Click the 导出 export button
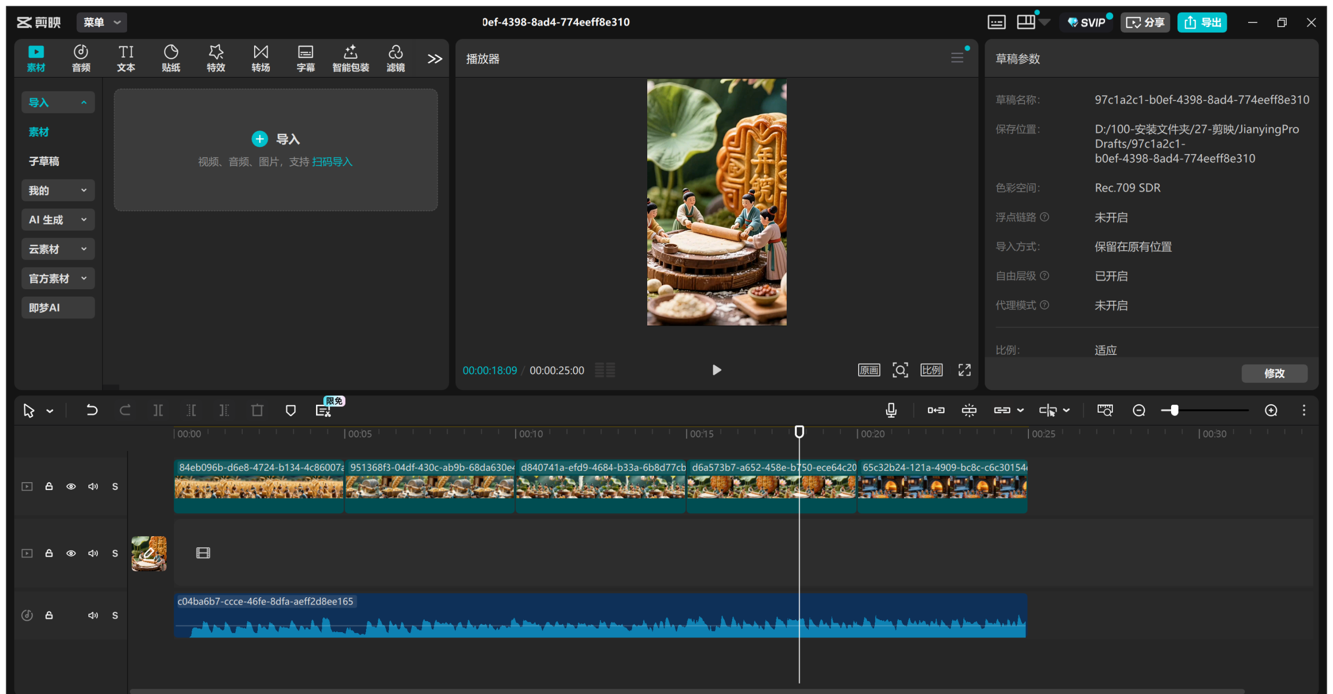 (x=1202, y=22)
